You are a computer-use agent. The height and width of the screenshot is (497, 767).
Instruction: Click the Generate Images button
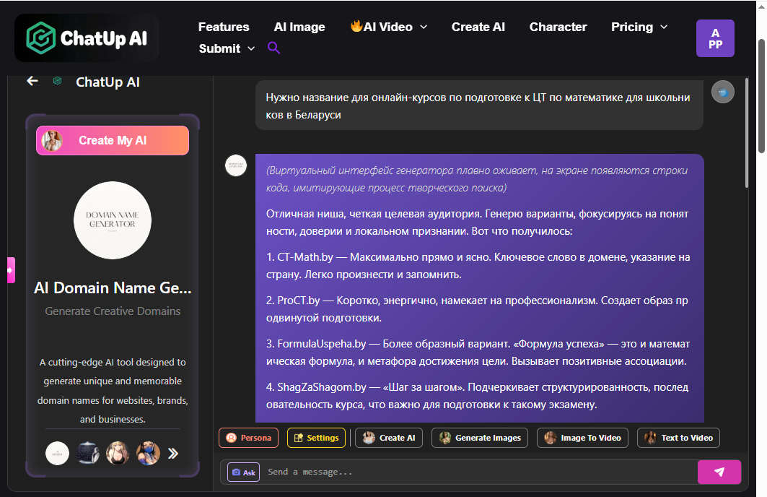point(480,438)
